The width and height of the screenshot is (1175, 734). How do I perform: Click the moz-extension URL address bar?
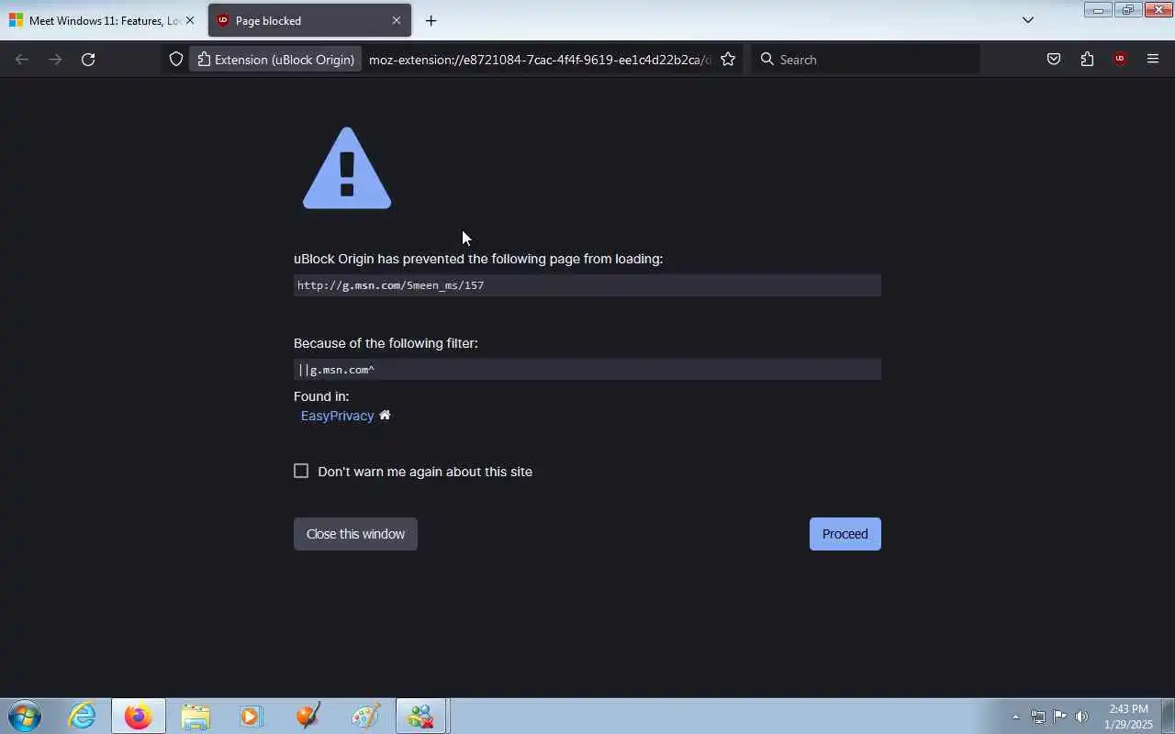point(540,60)
